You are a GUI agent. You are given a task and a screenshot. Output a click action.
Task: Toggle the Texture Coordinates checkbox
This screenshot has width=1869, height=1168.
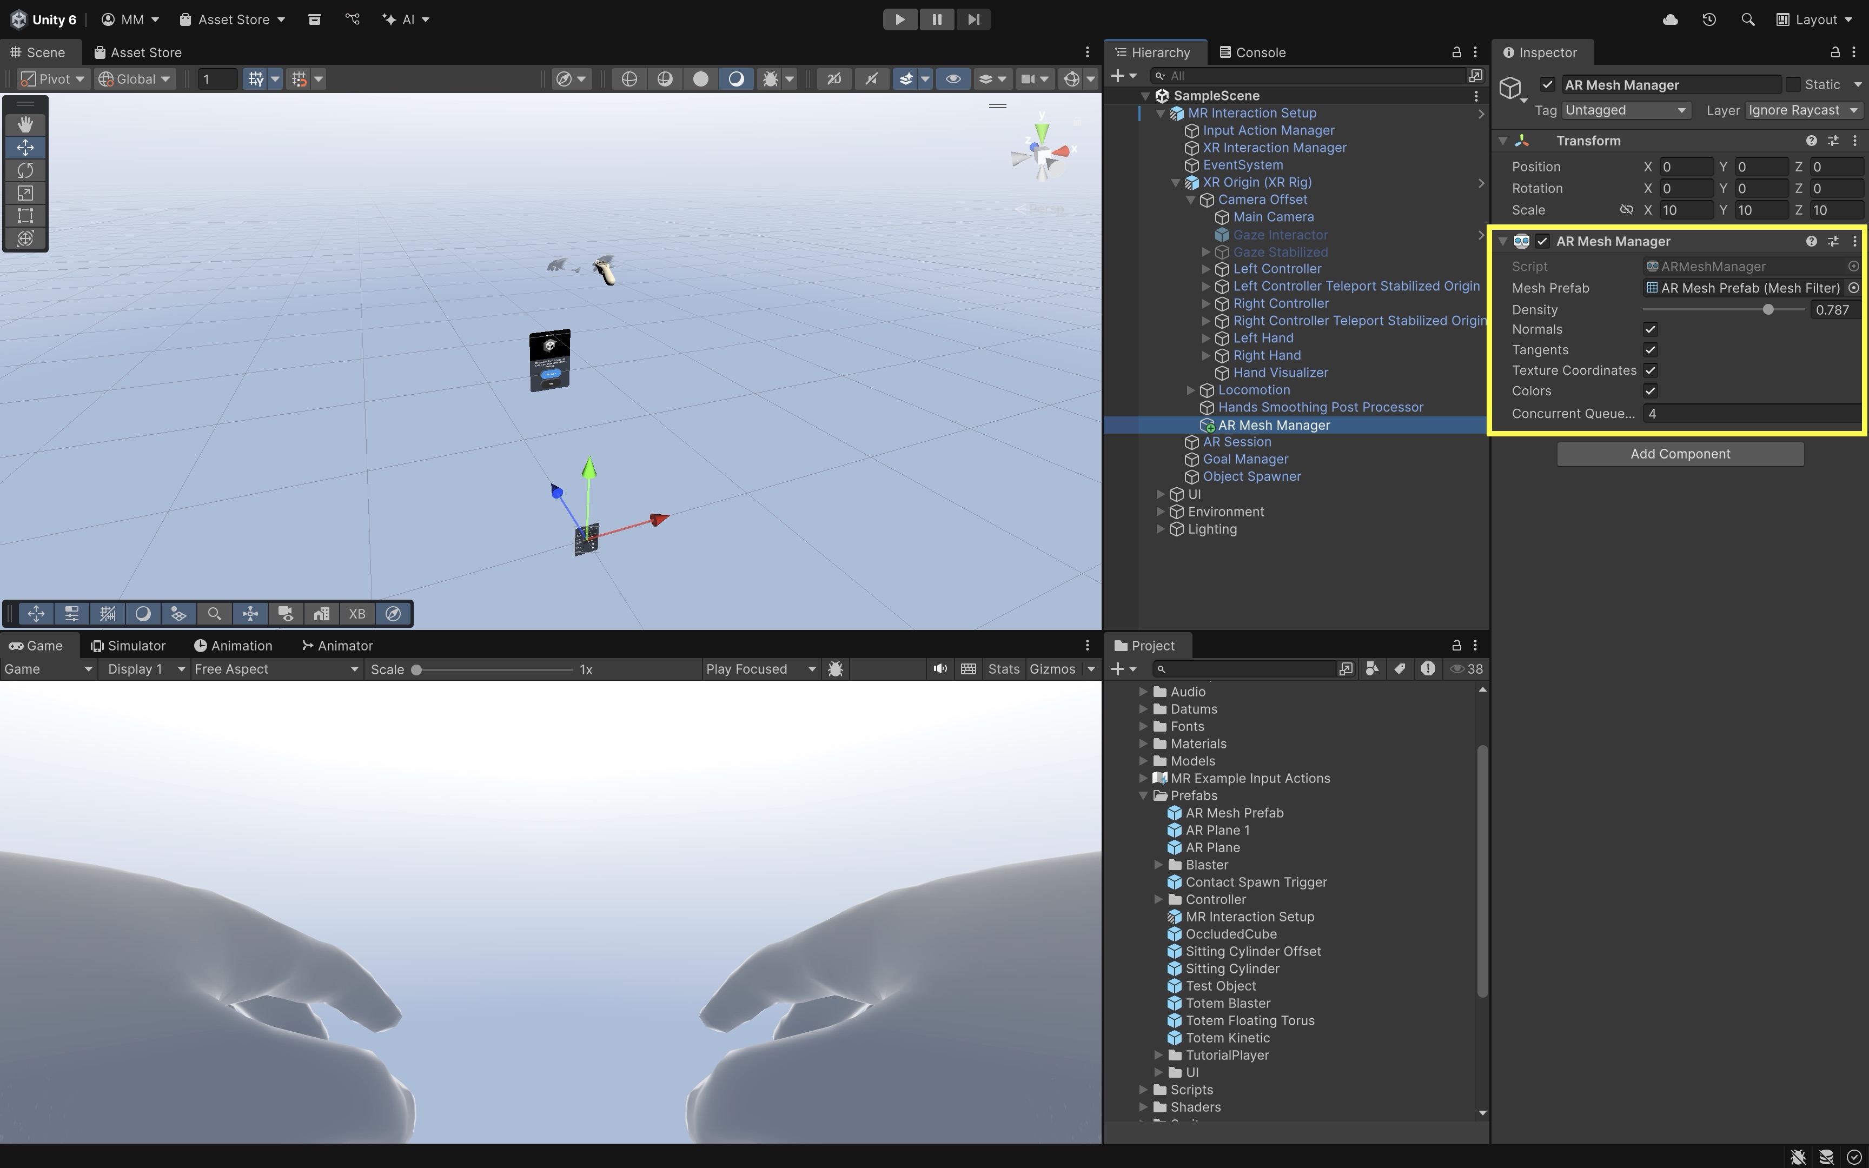(x=1651, y=371)
